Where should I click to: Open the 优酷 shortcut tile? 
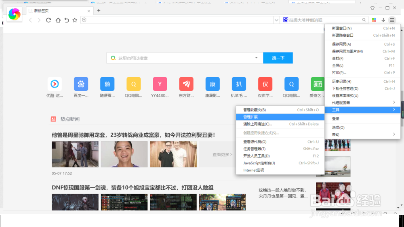(x=55, y=84)
